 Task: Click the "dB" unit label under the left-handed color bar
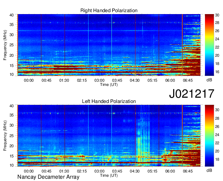click(209, 170)
